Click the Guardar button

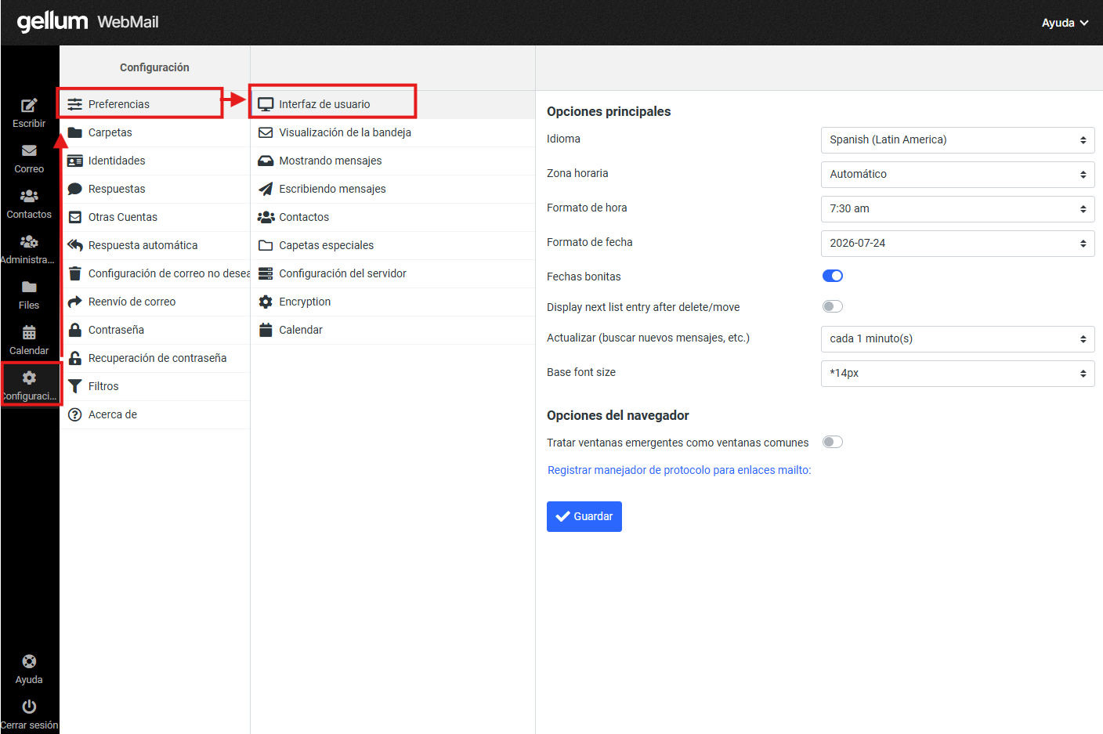point(584,516)
